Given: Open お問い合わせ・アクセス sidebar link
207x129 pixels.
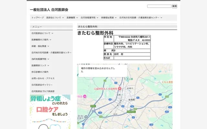Looking at the screenshot, I should tap(43, 78).
